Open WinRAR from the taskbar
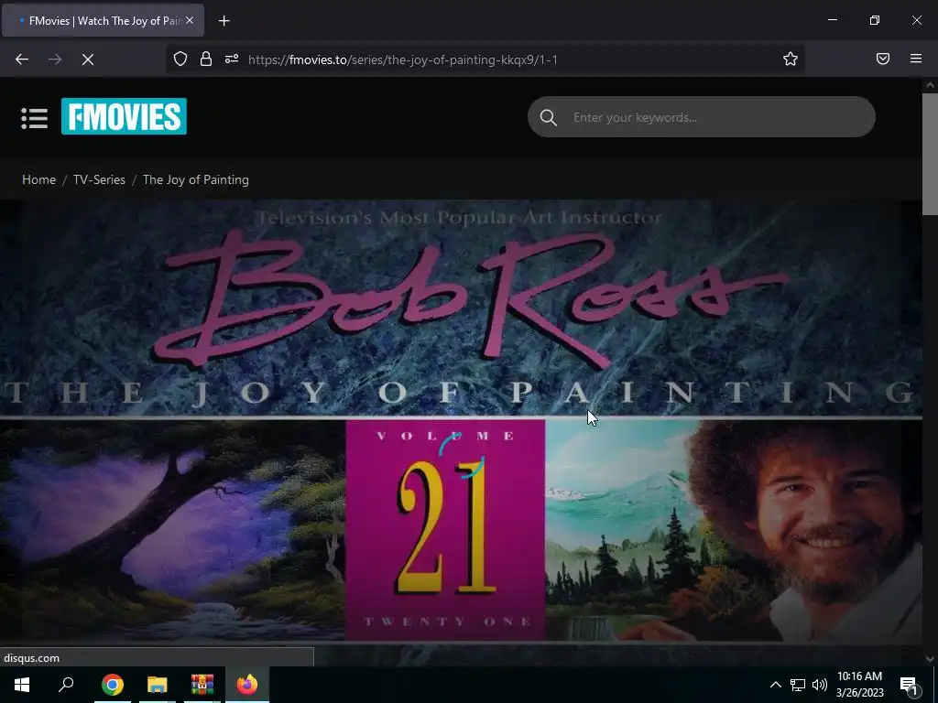This screenshot has width=938, height=703. point(202,685)
